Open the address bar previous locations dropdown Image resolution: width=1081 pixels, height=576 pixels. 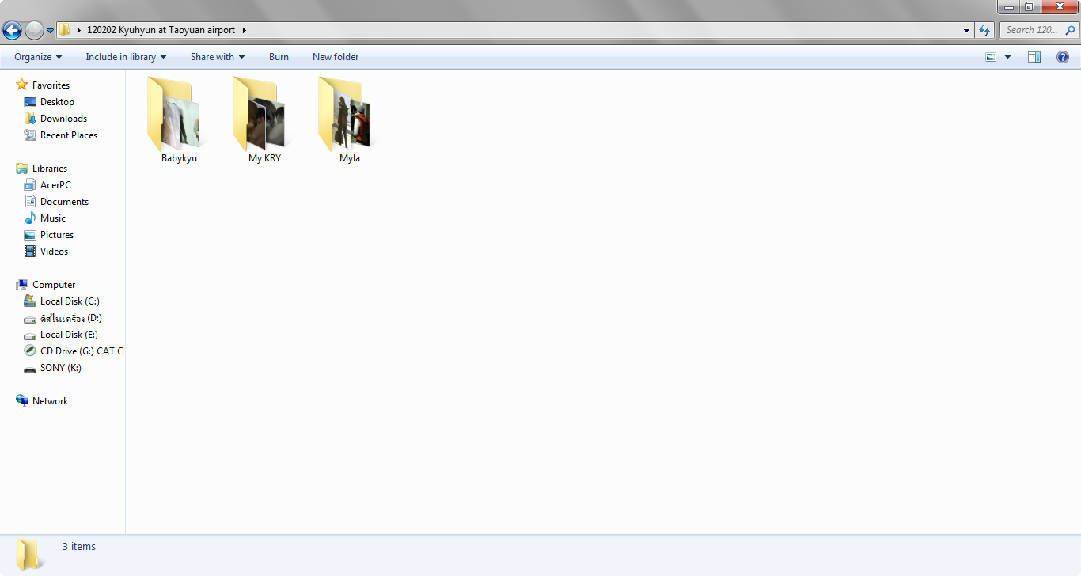coord(967,30)
